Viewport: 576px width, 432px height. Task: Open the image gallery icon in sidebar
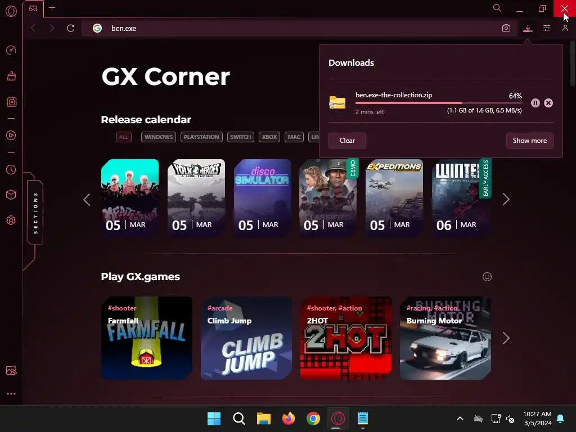[11, 370]
